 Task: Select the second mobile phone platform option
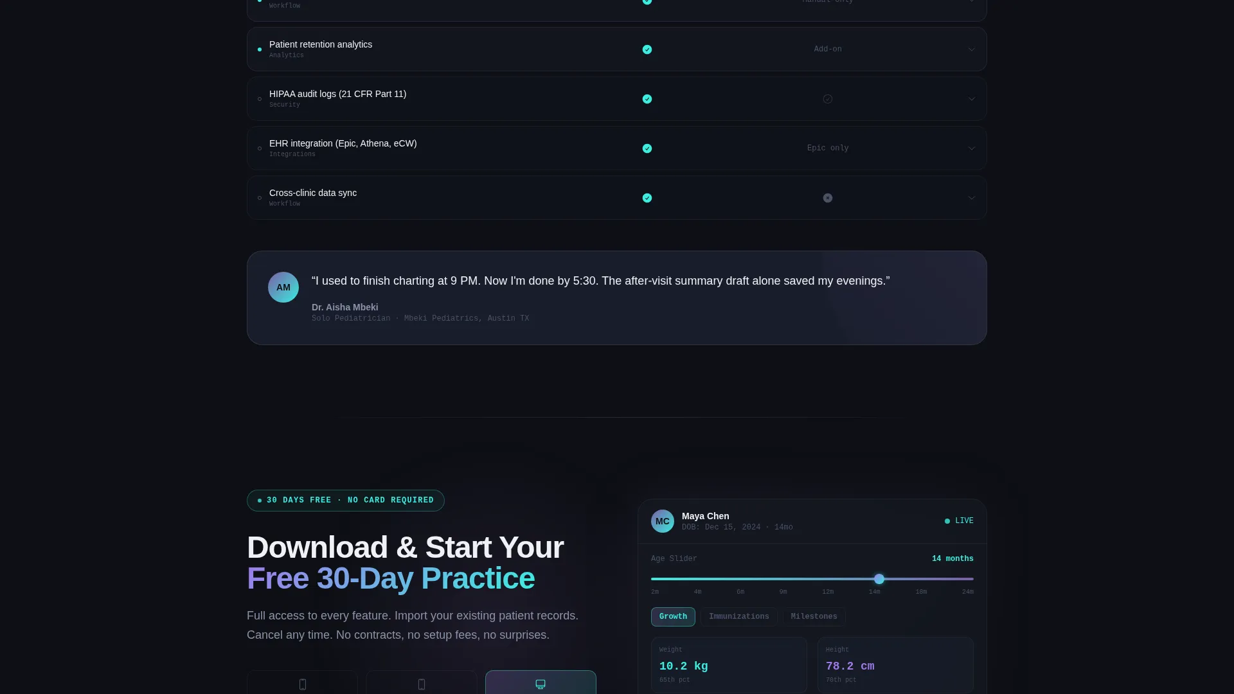(422, 682)
